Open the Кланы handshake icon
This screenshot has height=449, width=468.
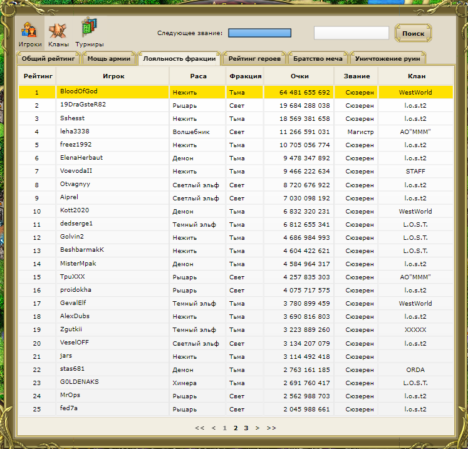58,33
